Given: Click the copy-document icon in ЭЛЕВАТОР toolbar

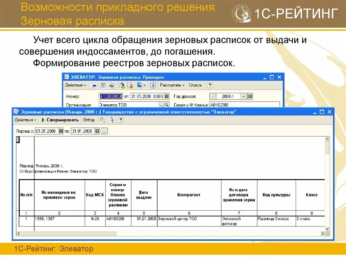Looking at the screenshot, I should pyautogui.click(x=112, y=85).
